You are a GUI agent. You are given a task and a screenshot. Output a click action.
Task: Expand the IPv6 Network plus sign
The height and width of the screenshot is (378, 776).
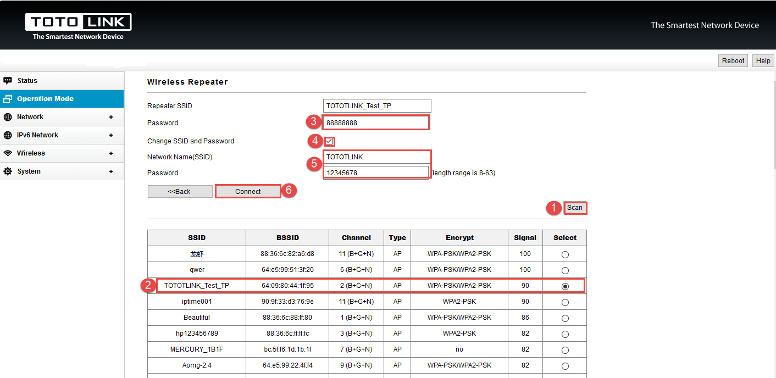[x=111, y=135]
